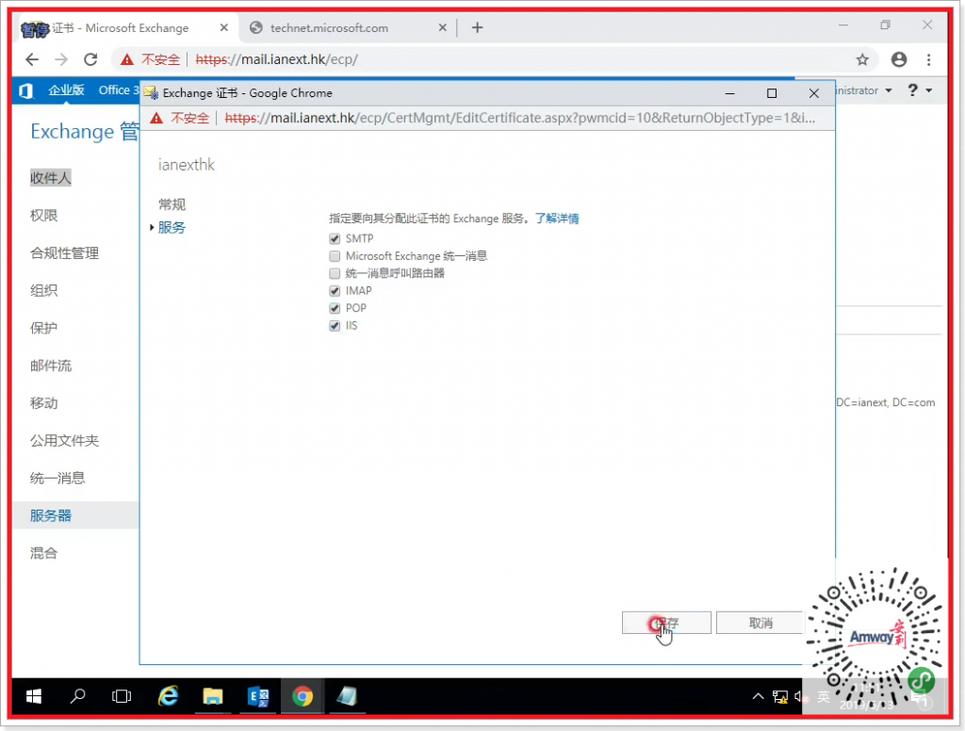965x731 pixels.
Task: Click the taskbar search magnifier icon
Action: point(78,696)
